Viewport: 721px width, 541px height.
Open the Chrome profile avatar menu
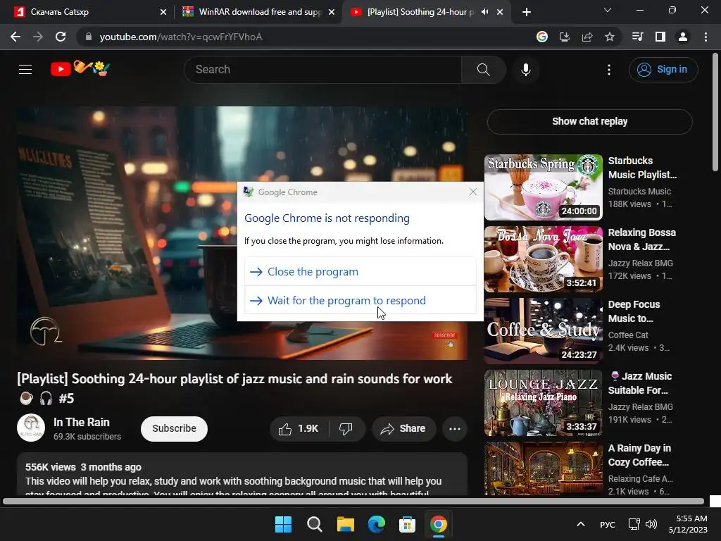click(x=683, y=37)
